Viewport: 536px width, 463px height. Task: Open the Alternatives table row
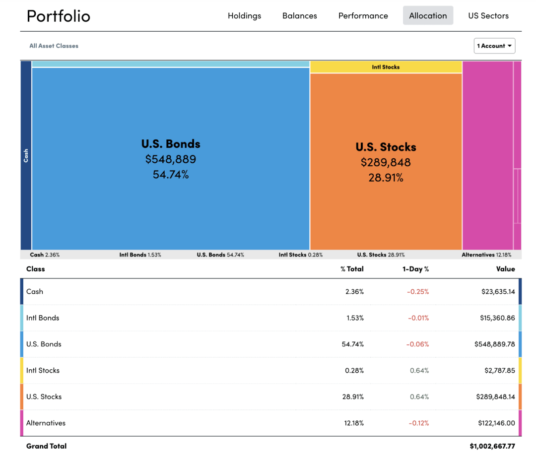point(271,423)
